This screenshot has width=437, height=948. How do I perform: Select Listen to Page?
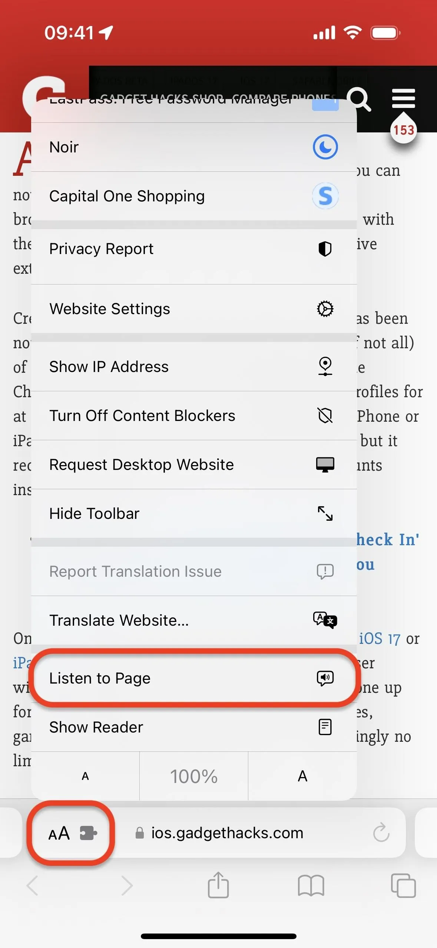click(x=194, y=678)
